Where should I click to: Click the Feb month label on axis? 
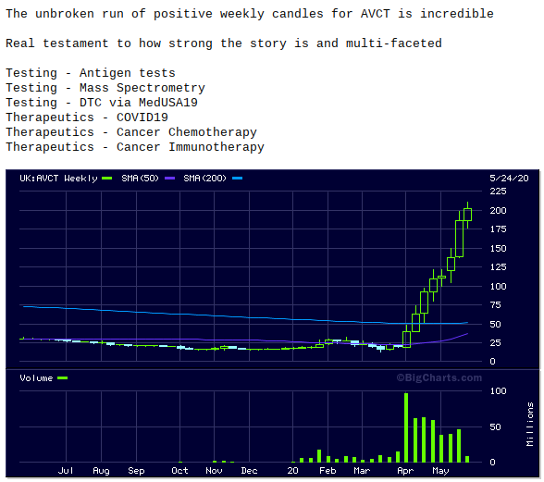pyautogui.click(x=328, y=471)
